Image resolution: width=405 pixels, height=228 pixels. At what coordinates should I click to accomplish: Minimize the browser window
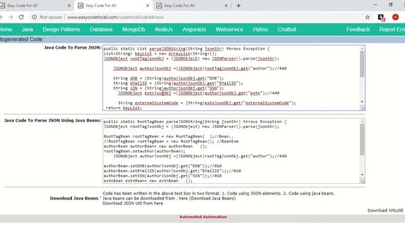(375, 5)
